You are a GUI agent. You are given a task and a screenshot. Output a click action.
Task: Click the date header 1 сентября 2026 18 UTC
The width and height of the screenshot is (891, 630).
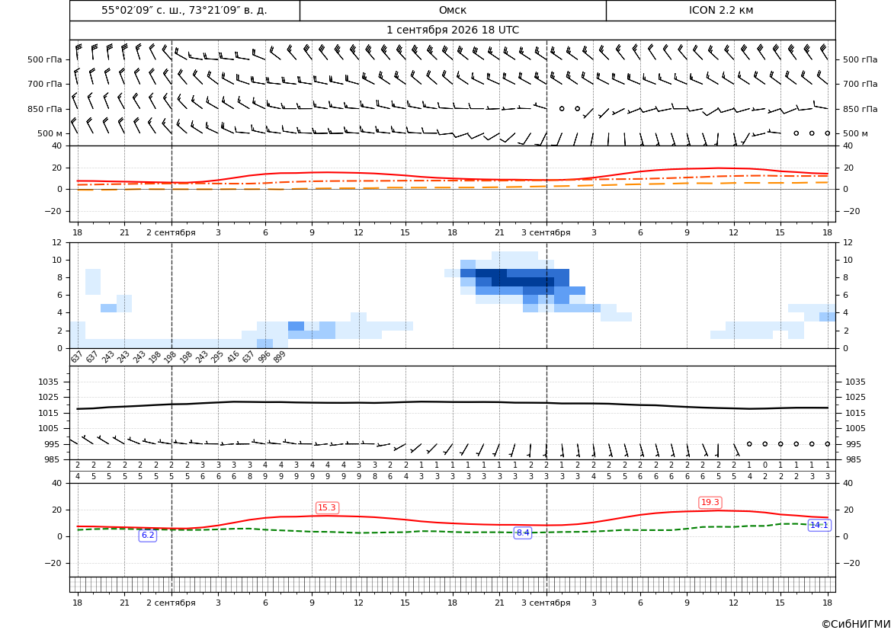pos(453,30)
